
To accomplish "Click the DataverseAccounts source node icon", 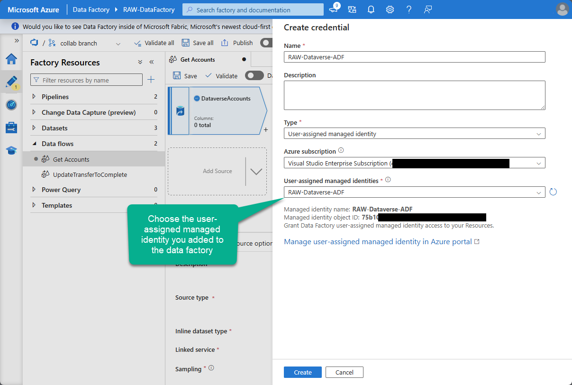I will click(x=180, y=111).
